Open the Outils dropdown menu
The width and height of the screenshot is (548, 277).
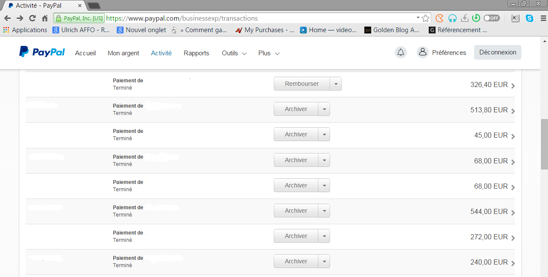click(x=234, y=53)
